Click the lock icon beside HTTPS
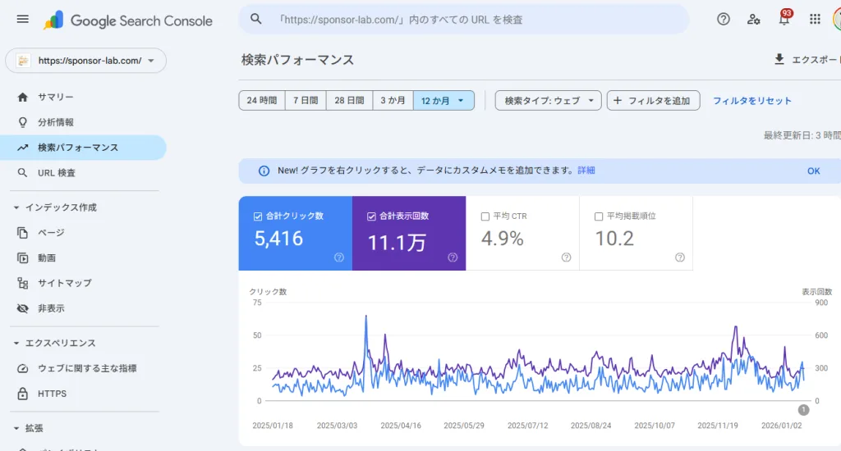 (22, 393)
